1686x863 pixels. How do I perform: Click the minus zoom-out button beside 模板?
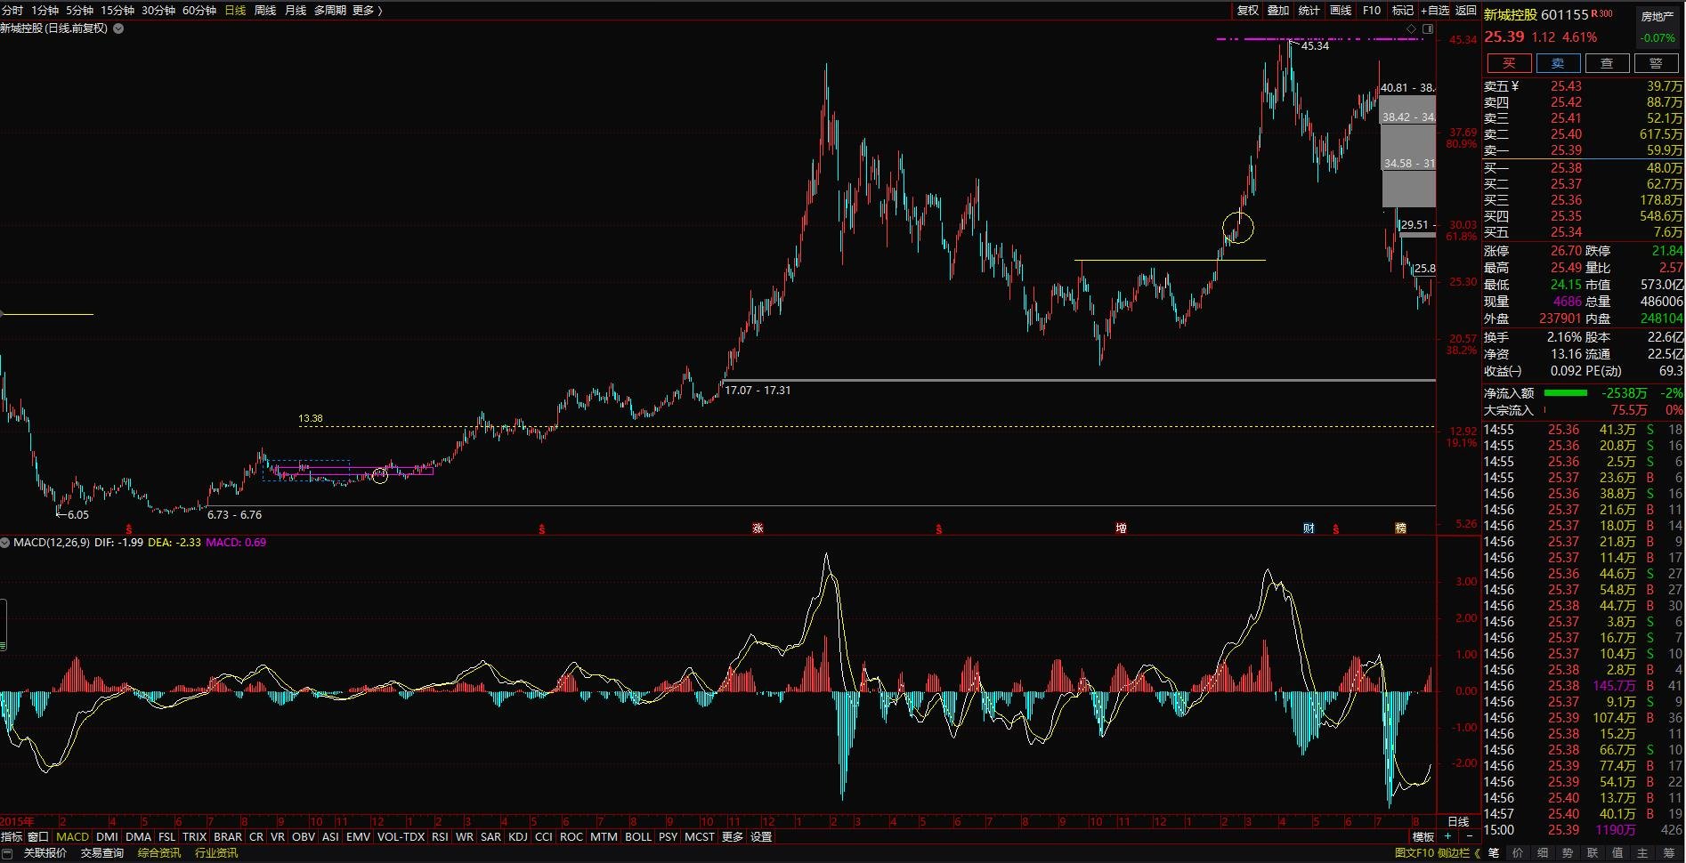(x=1470, y=836)
